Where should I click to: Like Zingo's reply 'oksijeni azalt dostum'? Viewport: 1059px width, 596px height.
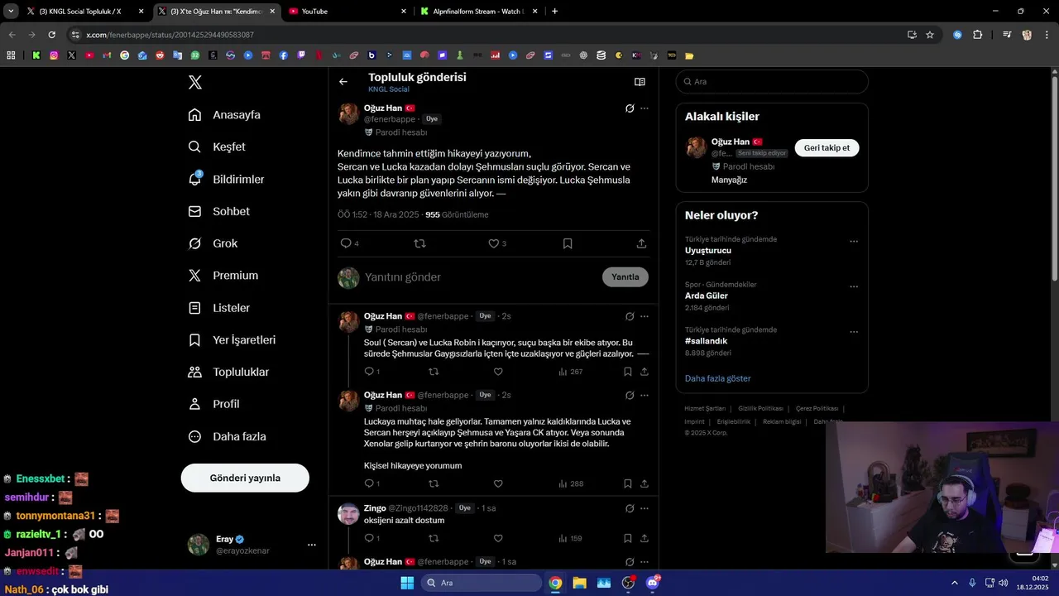point(498,538)
